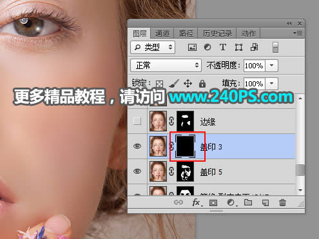Screen dimensions: 319x239
Task: Collapse the panel with double-arrow icon
Action: coord(289,24)
